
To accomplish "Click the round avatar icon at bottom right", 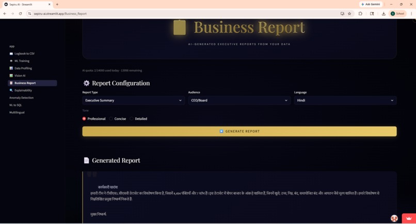I will pyautogui.click(x=394, y=218).
